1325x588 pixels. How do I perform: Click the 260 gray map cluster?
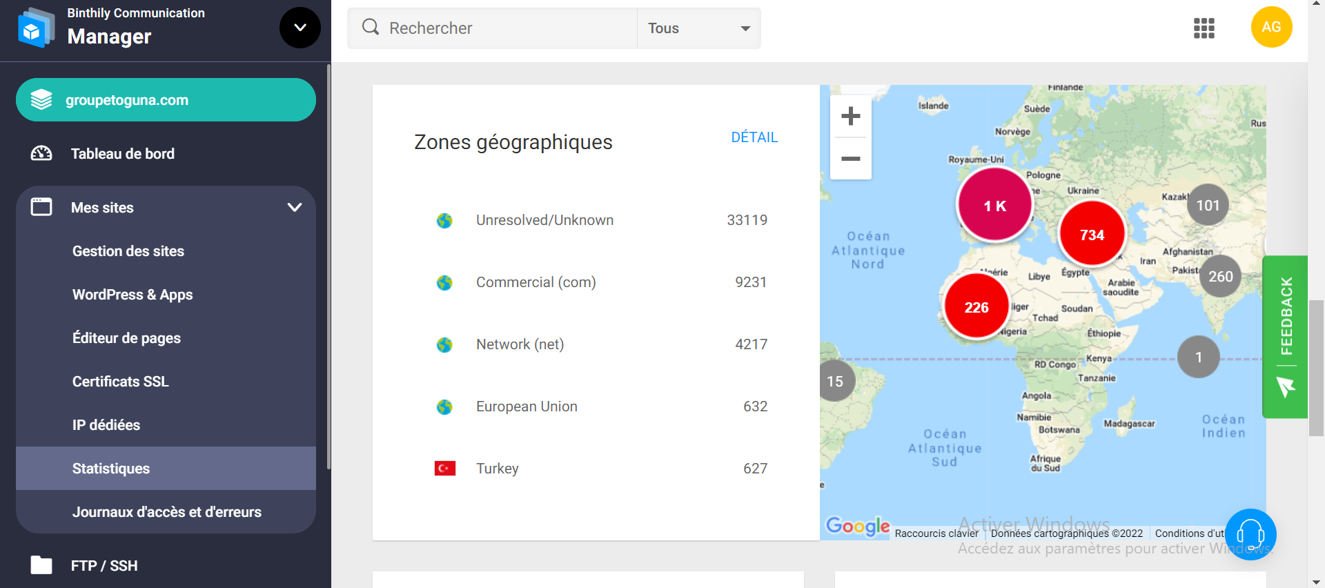(1220, 276)
